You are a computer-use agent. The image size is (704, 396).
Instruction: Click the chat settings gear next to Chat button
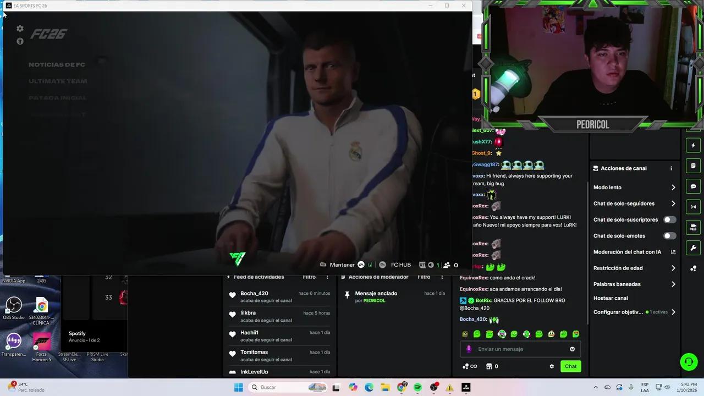552,366
